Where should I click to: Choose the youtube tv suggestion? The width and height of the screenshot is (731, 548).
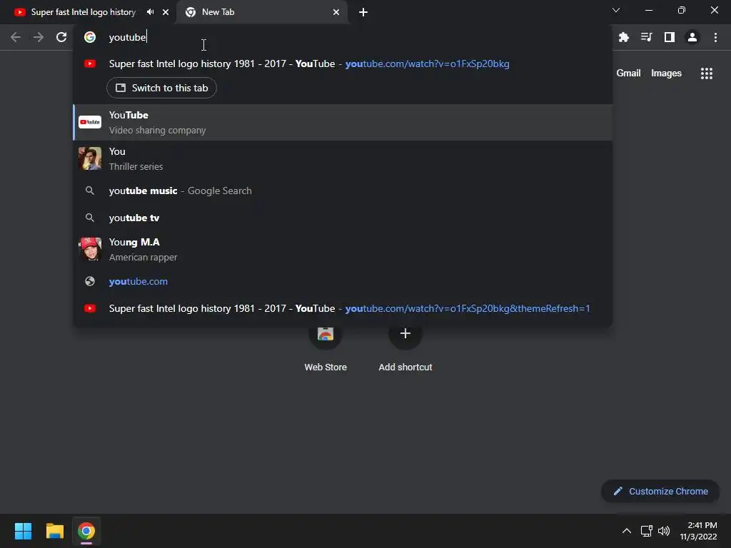(343, 218)
